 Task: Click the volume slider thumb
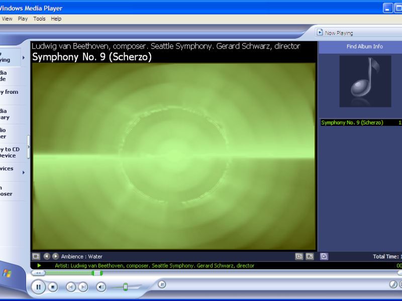[125, 286]
